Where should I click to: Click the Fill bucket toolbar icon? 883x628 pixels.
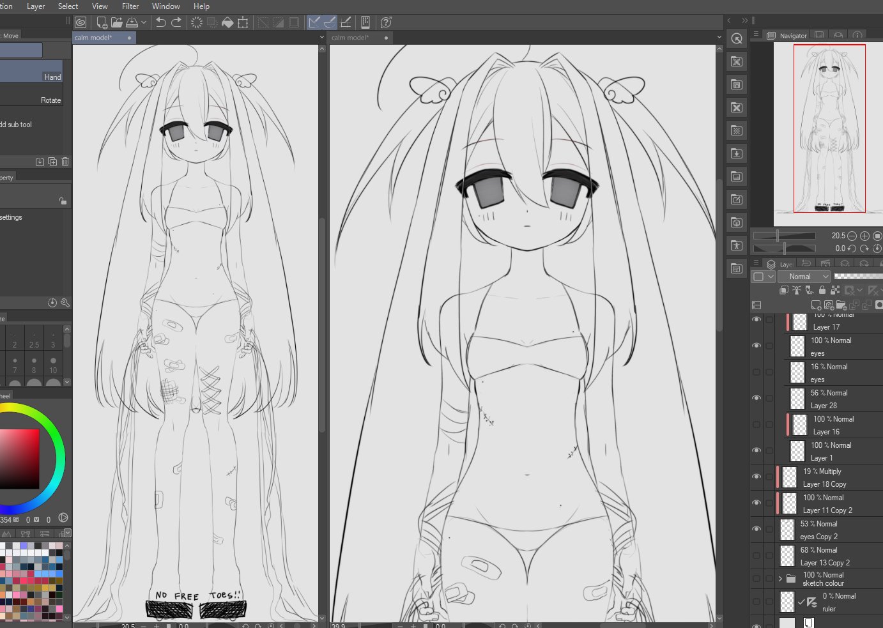click(x=227, y=22)
